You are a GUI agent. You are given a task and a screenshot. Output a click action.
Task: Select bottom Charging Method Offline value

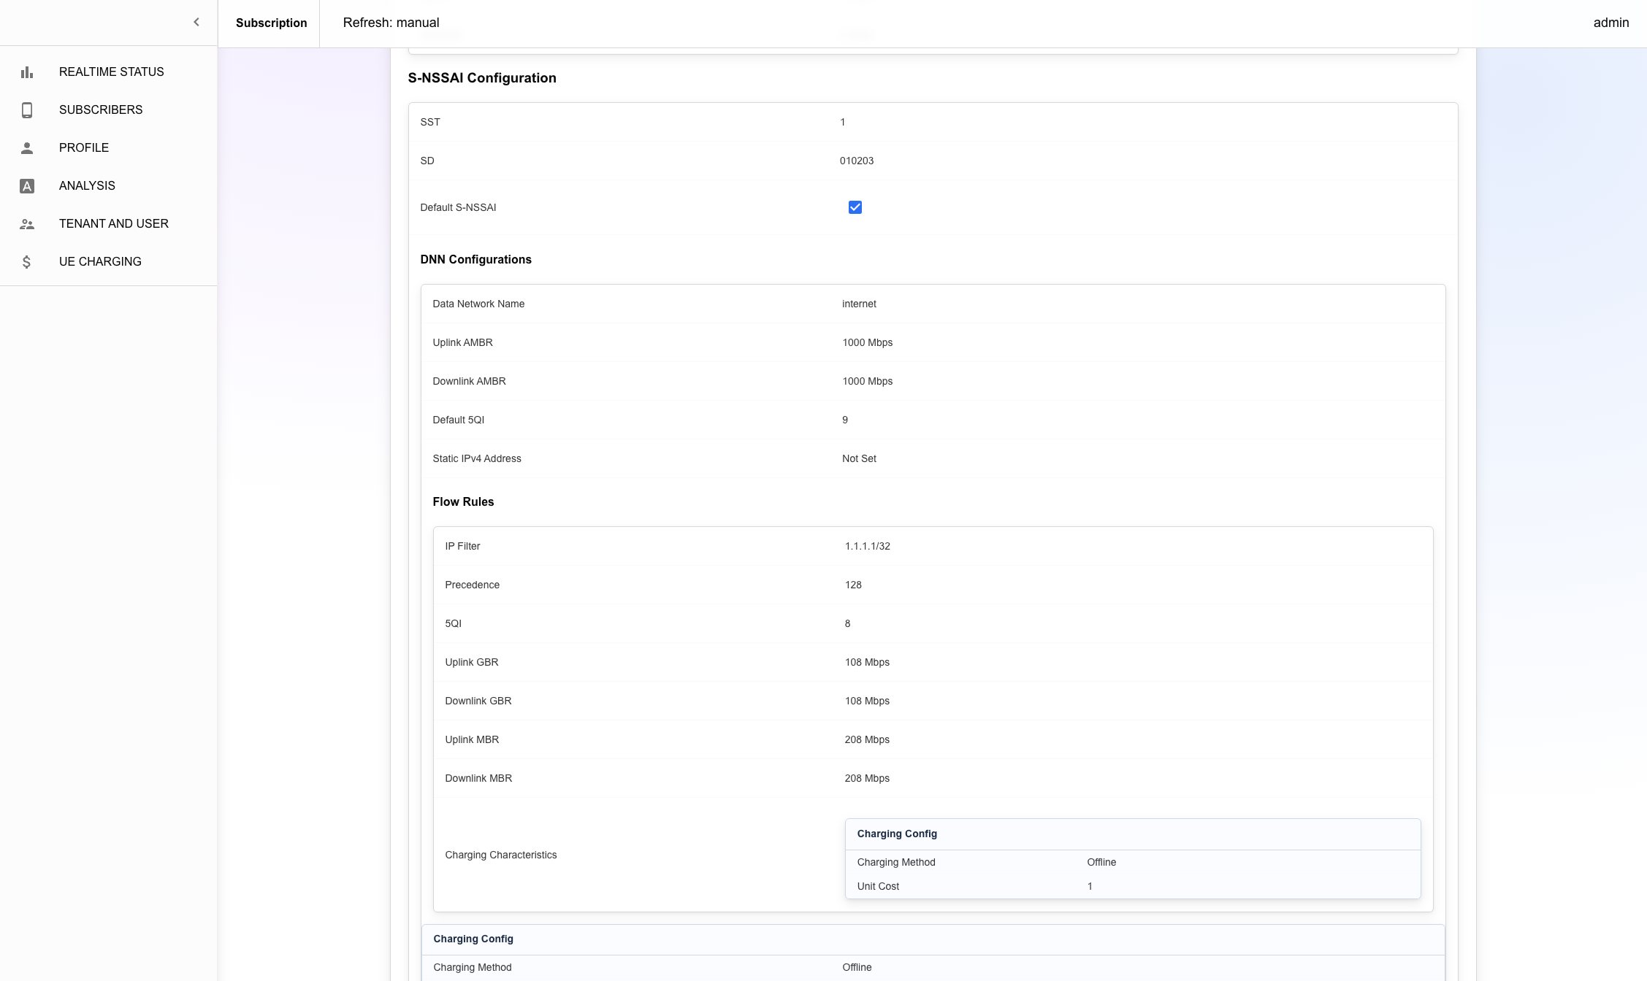[857, 967]
